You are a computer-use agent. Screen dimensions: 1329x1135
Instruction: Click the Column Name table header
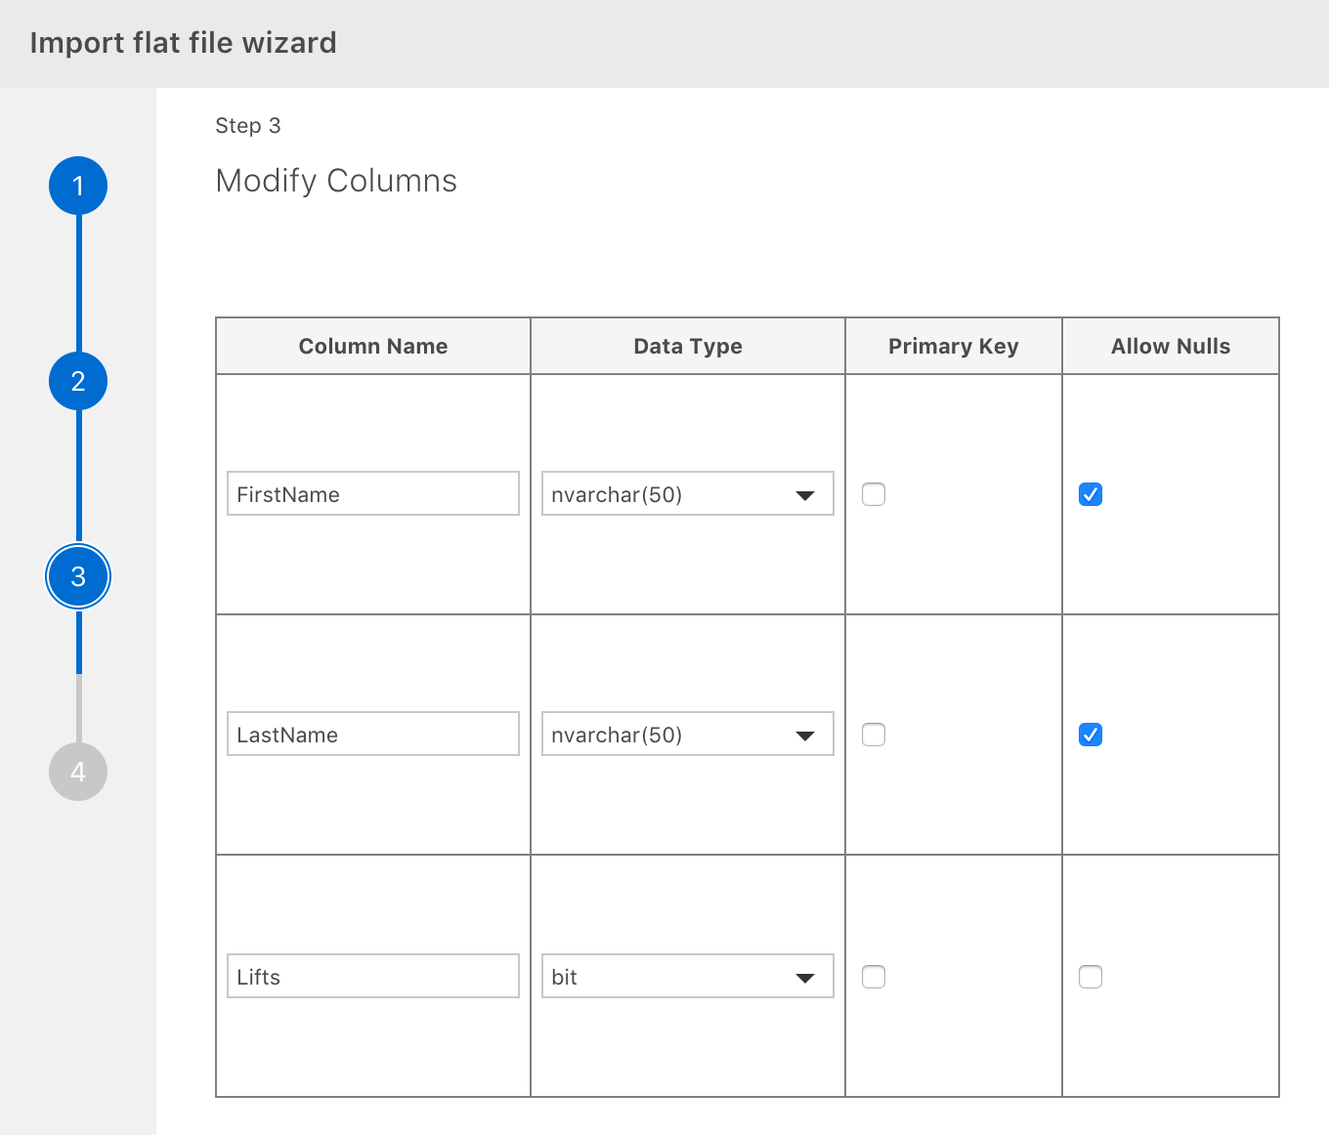coord(372,346)
